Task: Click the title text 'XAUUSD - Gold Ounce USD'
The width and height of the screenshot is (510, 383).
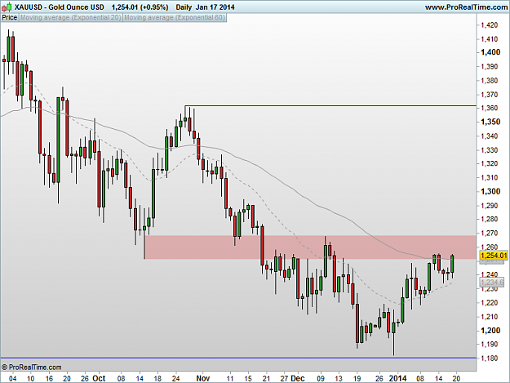Action: pyautogui.click(x=60, y=7)
